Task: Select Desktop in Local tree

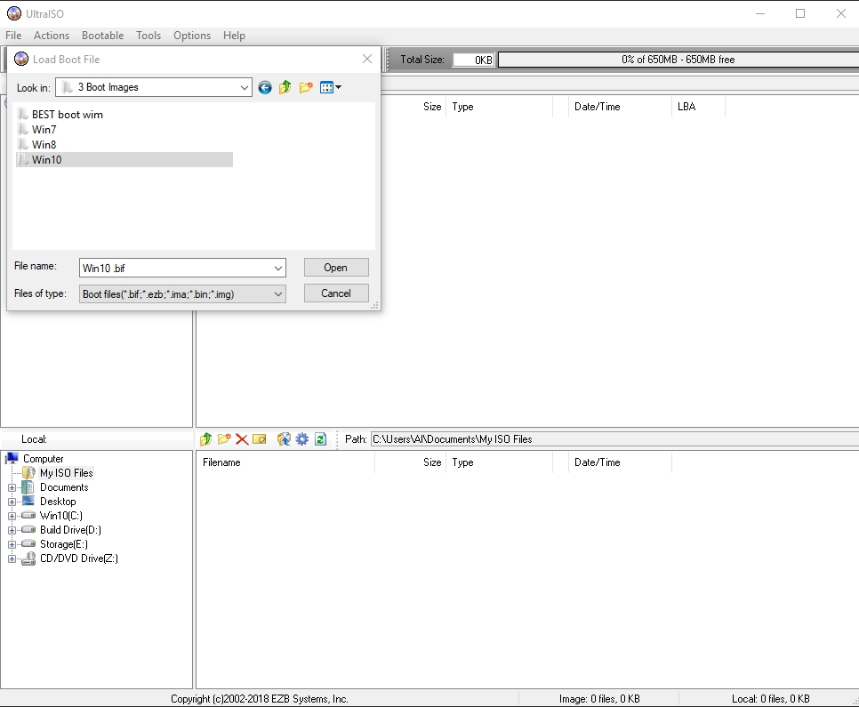Action: (x=58, y=502)
